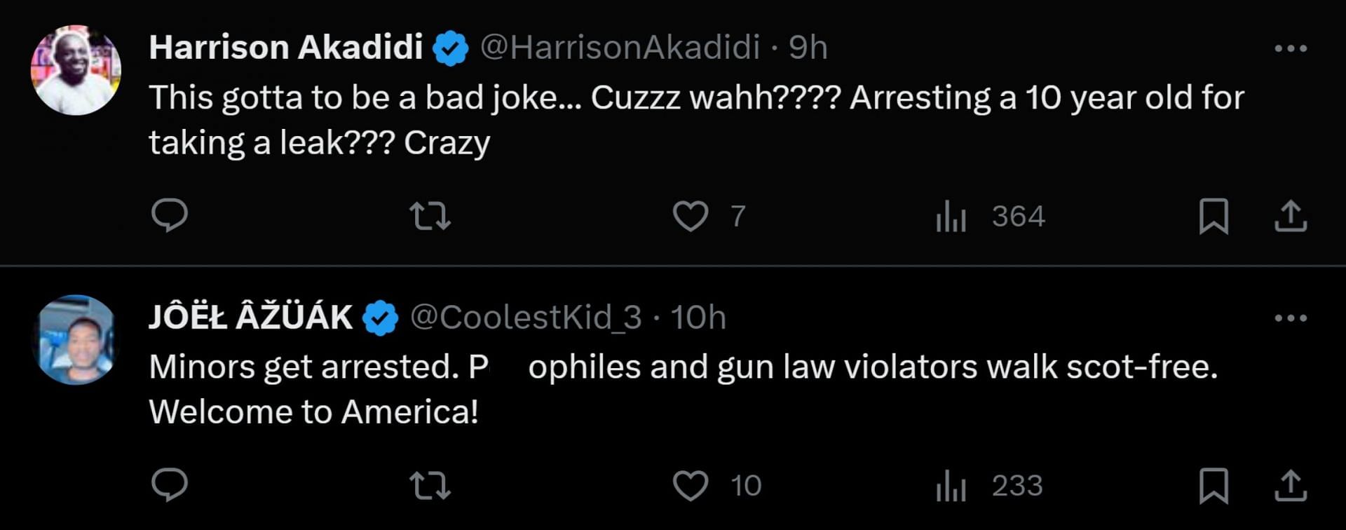This screenshot has height=530, width=1346.
Task: Reply to JÔËŁ ÂŽÜÁK's tweet
Action: click(x=170, y=484)
